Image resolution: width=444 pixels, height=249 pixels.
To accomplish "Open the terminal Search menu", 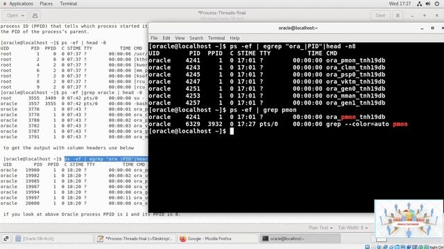I will [x=196, y=38].
